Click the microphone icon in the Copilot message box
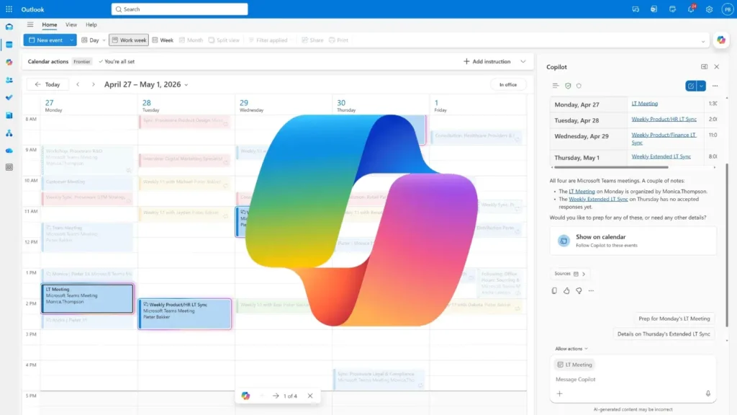737x415 pixels. (x=707, y=393)
